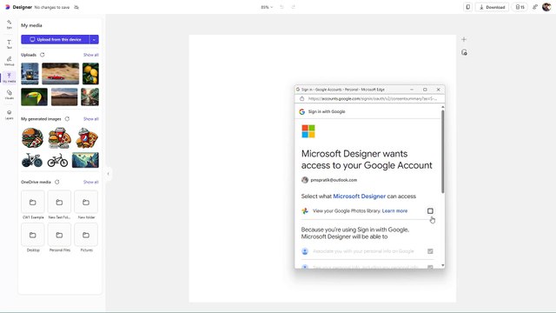Screen dimensions: 556x313
Task: Select the My media sidebar tab
Action: [x=10, y=77]
